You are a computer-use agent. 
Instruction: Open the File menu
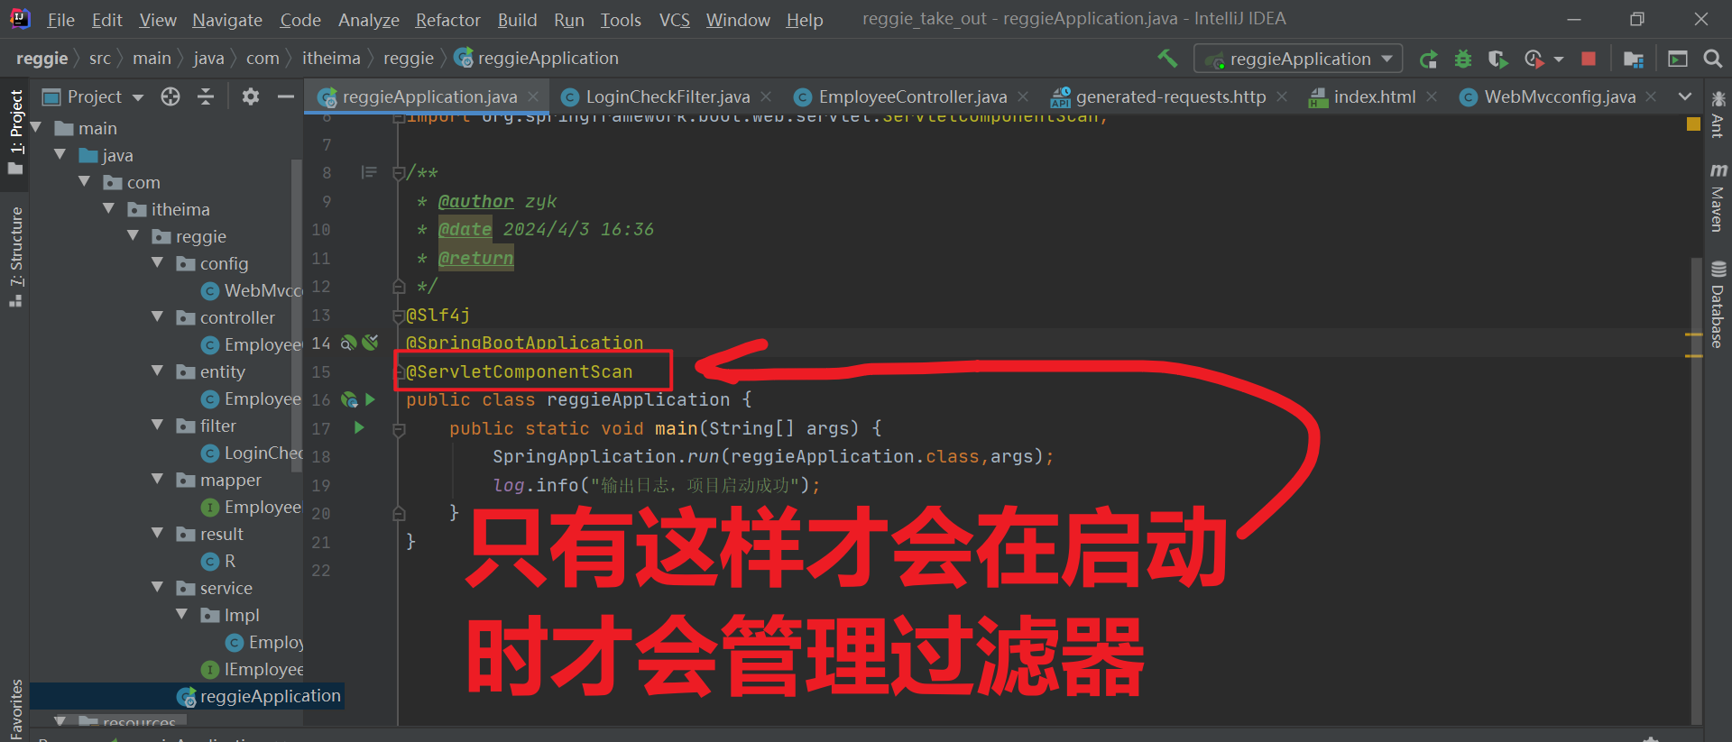point(60,20)
